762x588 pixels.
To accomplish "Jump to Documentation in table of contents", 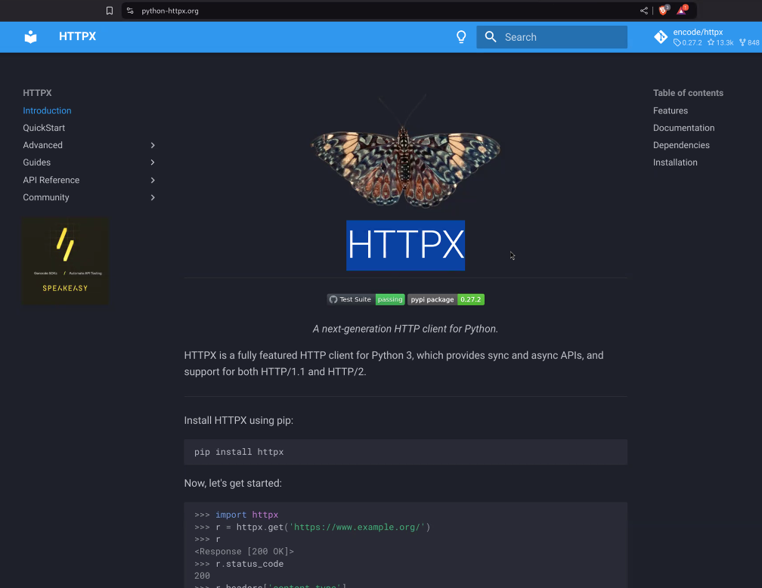I will click(683, 128).
